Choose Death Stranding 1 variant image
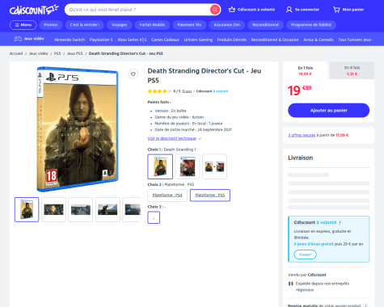384x307 pixels. pyautogui.click(x=160, y=166)
